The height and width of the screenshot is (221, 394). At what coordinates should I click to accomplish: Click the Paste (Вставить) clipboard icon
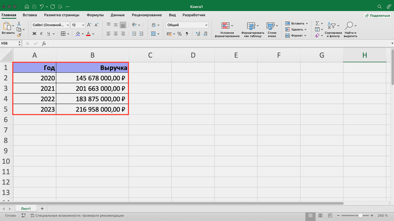coord(7,26)
